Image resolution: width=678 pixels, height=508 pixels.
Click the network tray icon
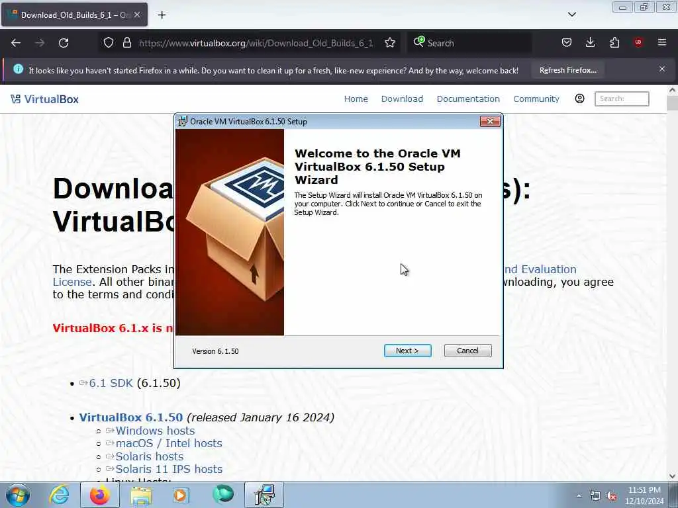(x=595, y=496)
